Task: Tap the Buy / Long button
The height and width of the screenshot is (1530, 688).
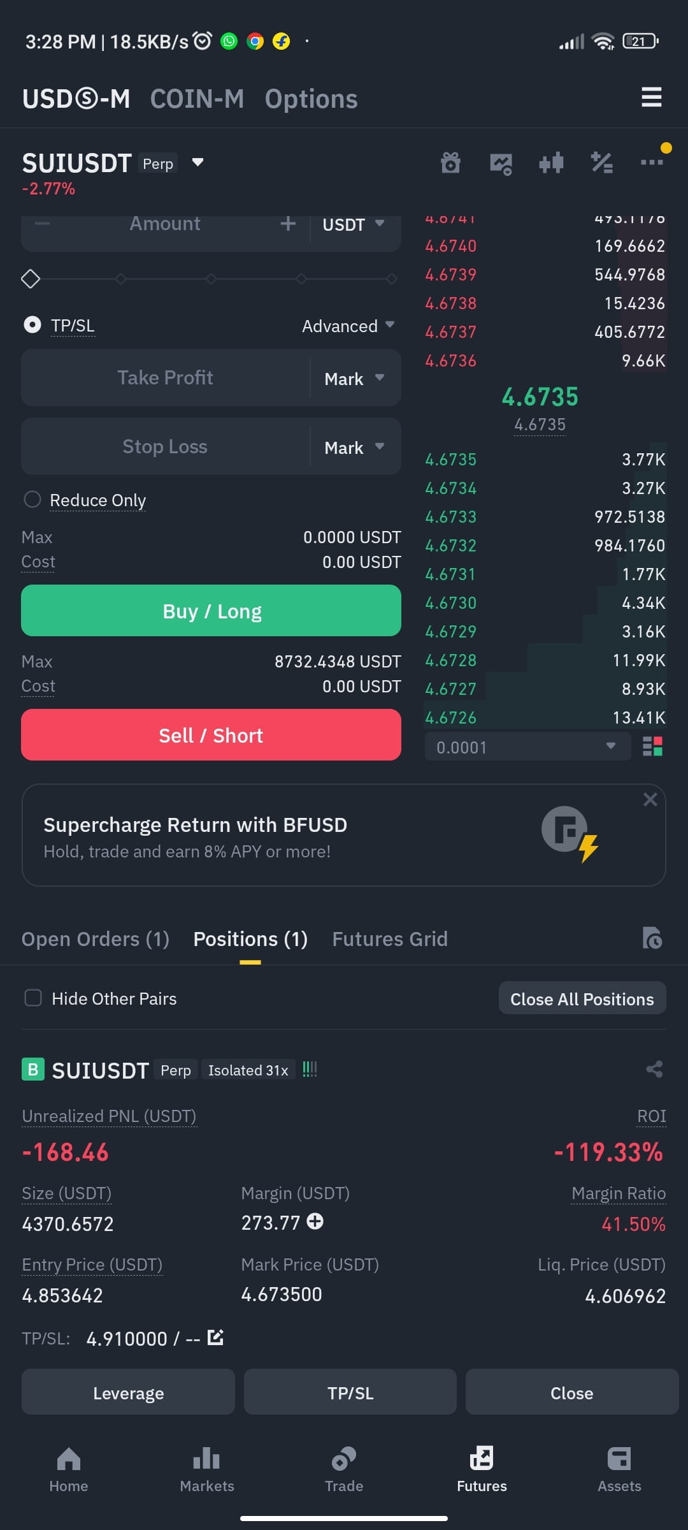Action: tap(211, 611)
